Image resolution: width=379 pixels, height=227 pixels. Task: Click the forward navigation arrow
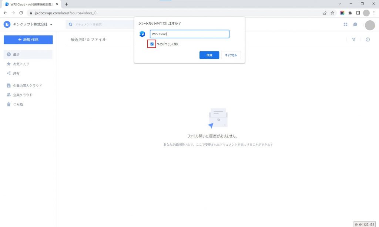(13, 13)
